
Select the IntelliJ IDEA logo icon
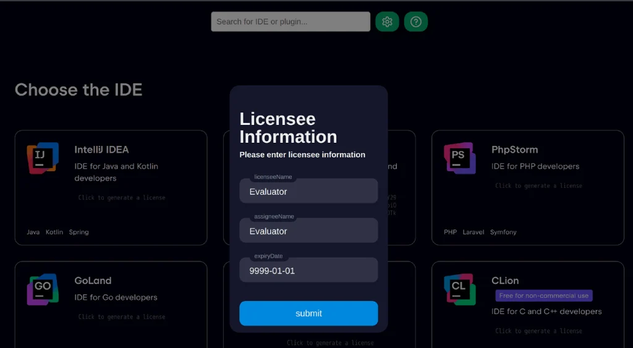pyautogui.click(x=43, y=158)
